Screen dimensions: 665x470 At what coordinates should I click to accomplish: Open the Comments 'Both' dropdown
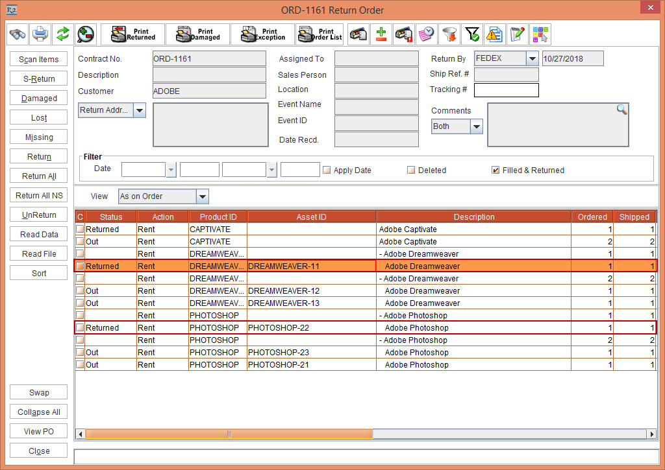(x=476, y=126)
